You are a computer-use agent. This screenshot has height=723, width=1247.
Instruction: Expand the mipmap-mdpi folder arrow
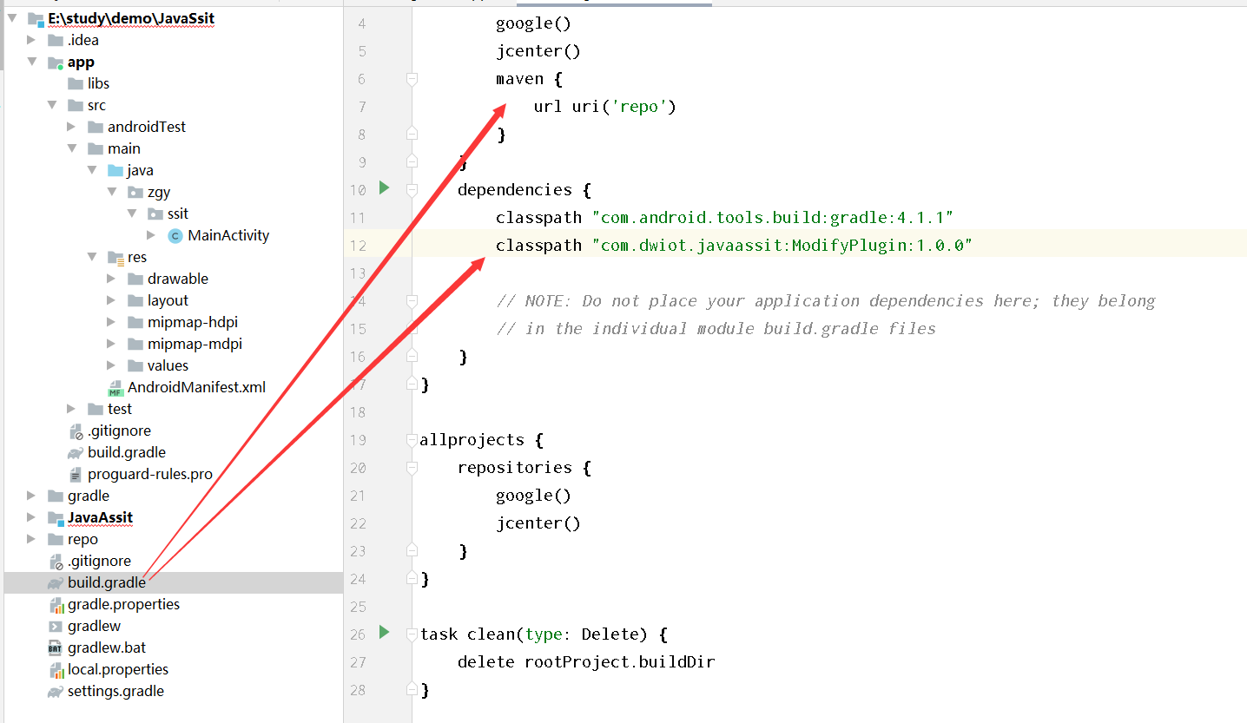(112, 344)
